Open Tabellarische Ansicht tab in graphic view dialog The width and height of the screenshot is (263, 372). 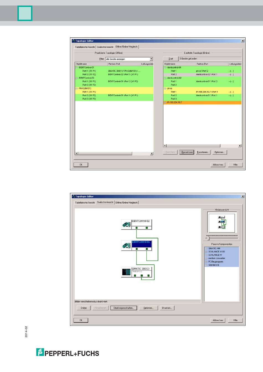tap(85, 203)
